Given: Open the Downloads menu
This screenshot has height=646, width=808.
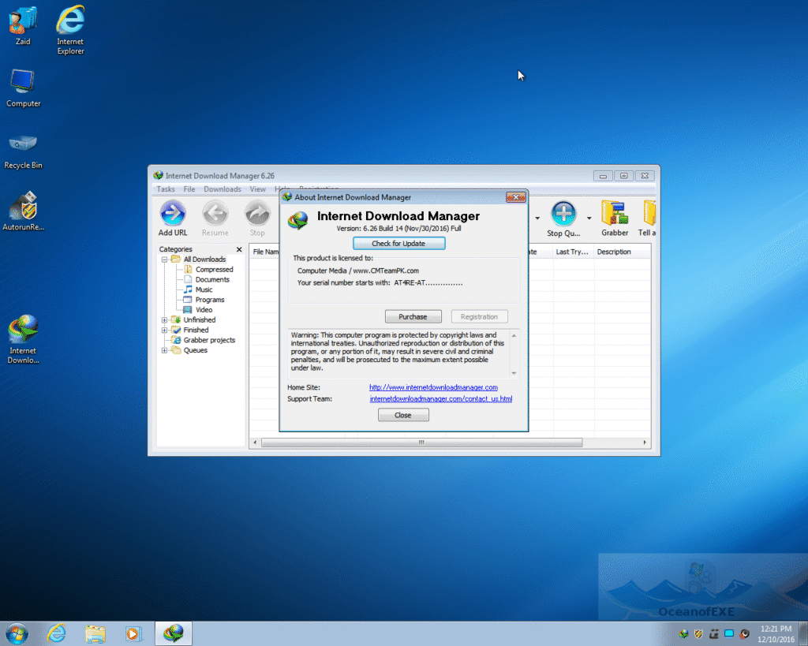Looking at the screenshot, I should 223,189.
